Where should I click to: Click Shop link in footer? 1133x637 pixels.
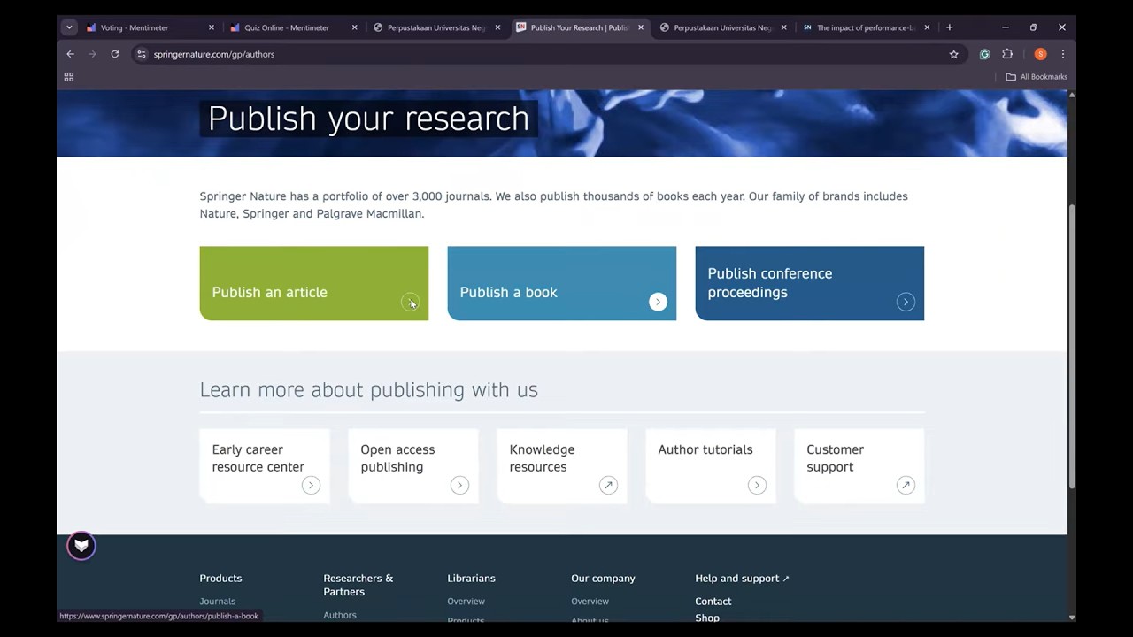pos(707,618)
